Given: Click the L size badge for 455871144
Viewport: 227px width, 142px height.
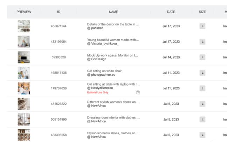Looking at the screenshot, I should 202,26.
